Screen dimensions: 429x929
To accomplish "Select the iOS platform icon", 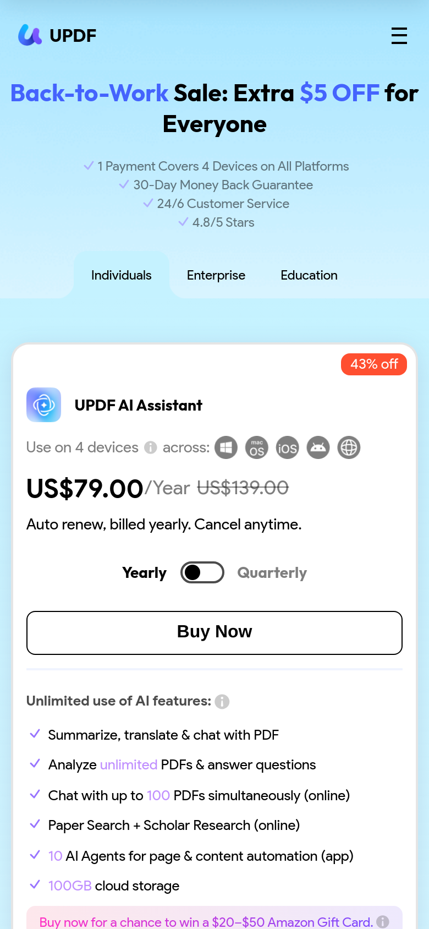I will (287, 447).
